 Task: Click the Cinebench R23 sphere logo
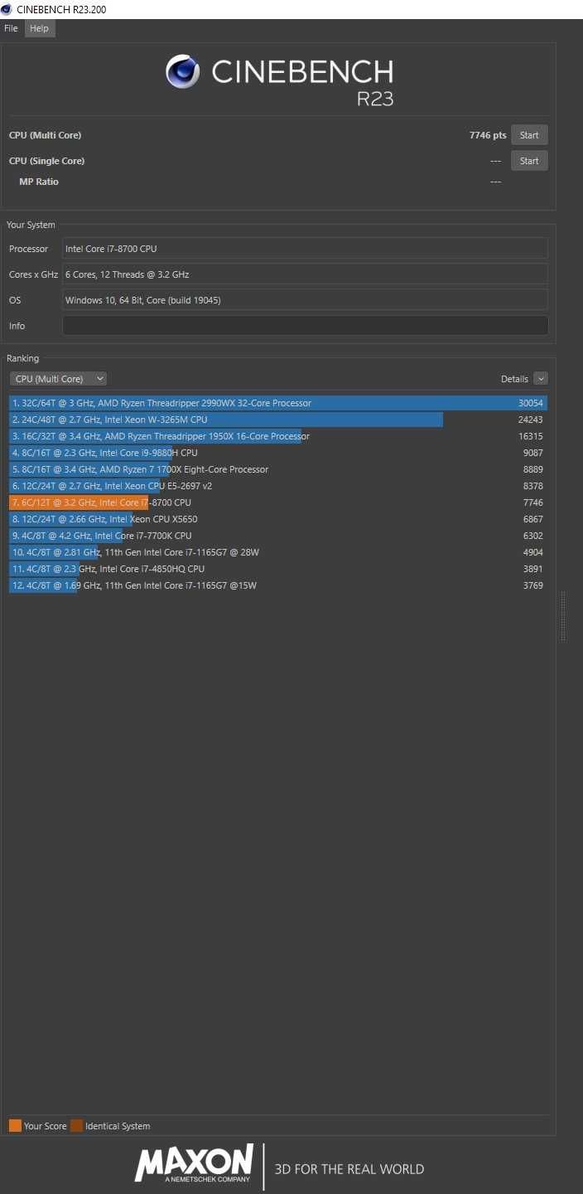pyautogui.click(x=182, y=72)
